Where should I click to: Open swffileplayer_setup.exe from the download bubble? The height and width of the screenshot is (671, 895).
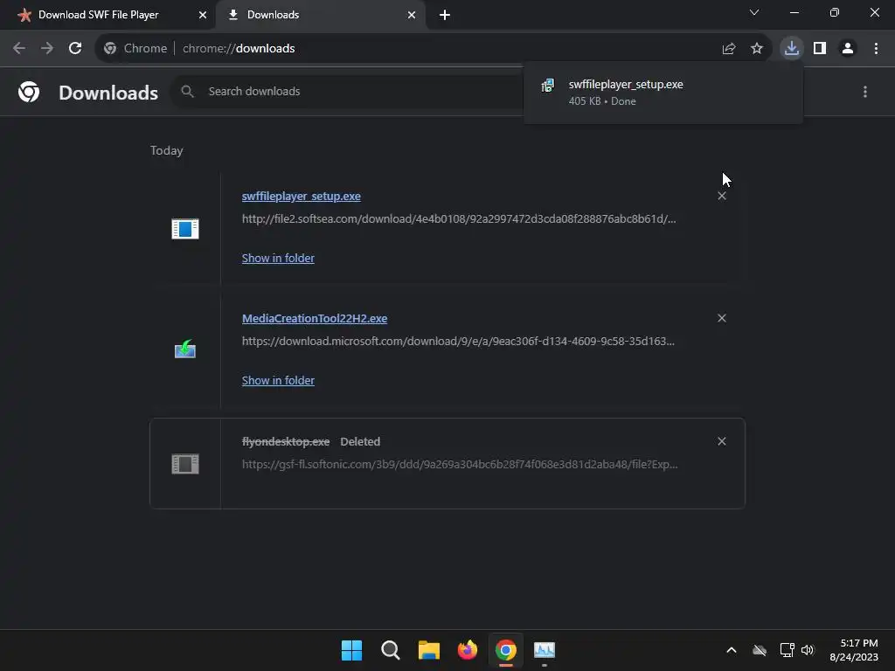(663, 93)
